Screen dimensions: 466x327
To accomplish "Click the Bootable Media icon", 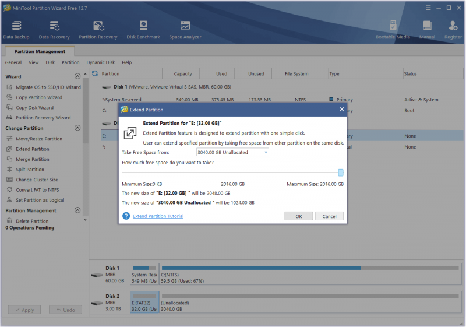I will pyautogui.click(x=393, y=30).
